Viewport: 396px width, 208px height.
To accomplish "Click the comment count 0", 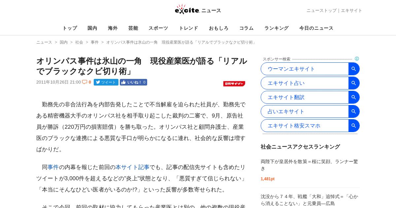I will pyautogui.click(x=90, y=82).
